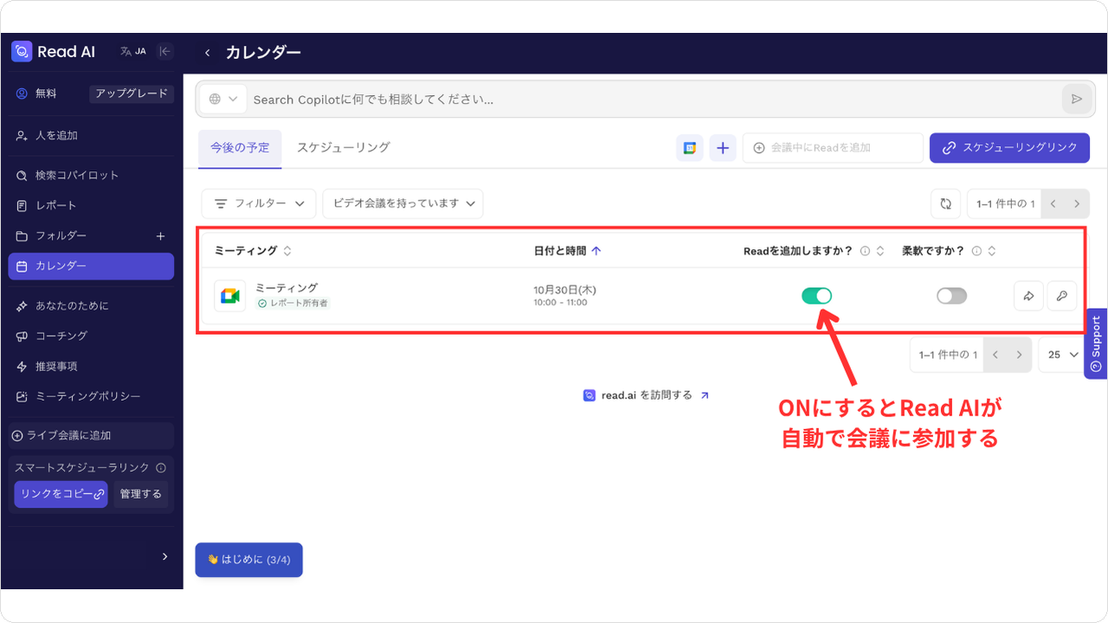Click リンクをコピー button

(61, 494)
